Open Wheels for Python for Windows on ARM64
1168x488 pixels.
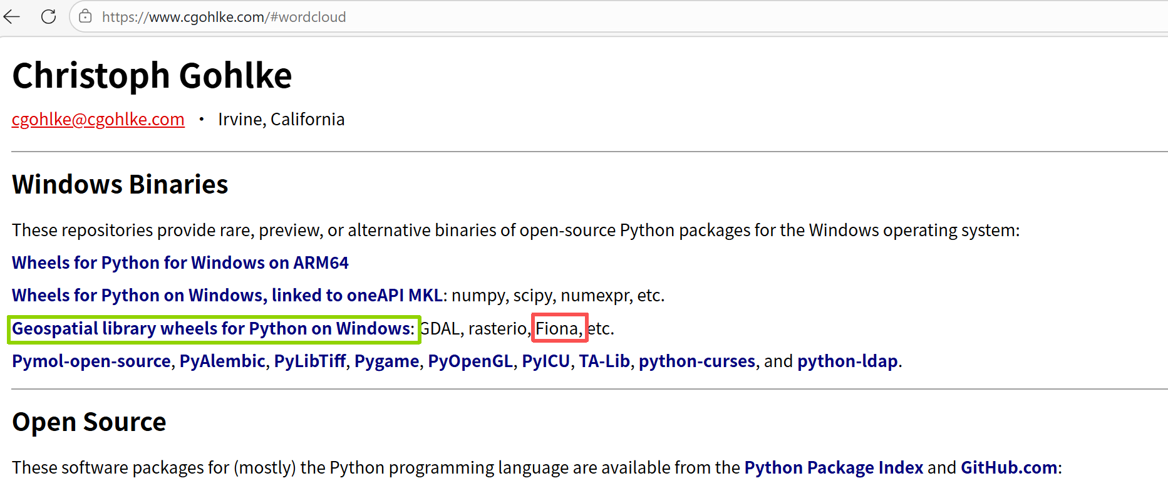[180, 262]
